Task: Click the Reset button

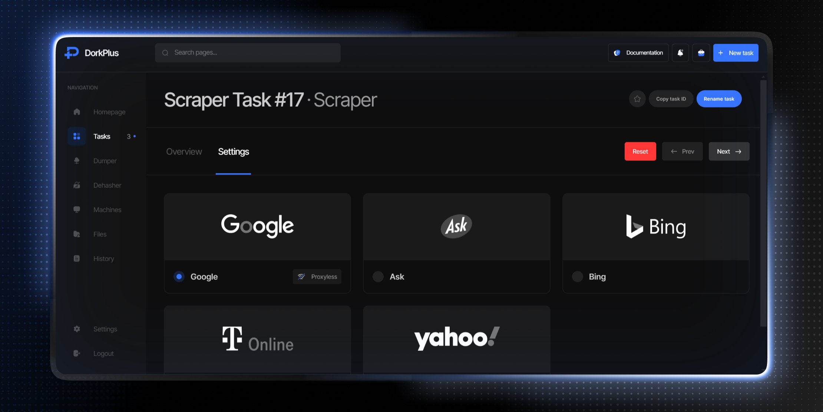Action: 640,151
